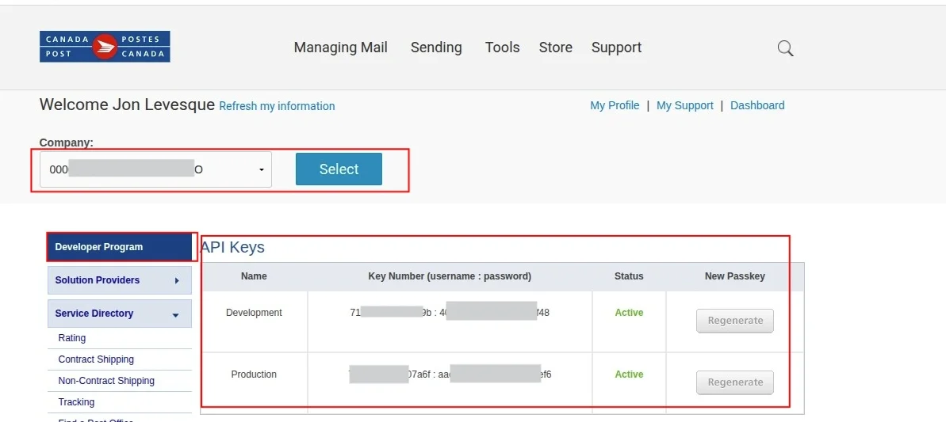Go to the Store menu

pos(555,48)
